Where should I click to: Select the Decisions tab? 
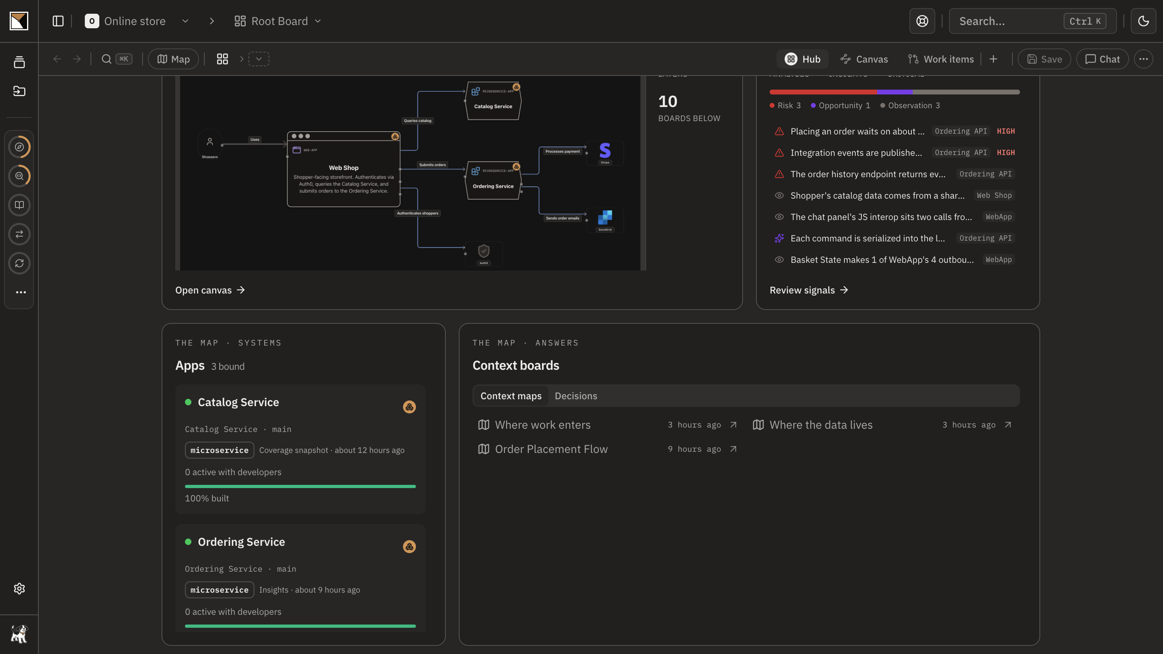[575, 396]
